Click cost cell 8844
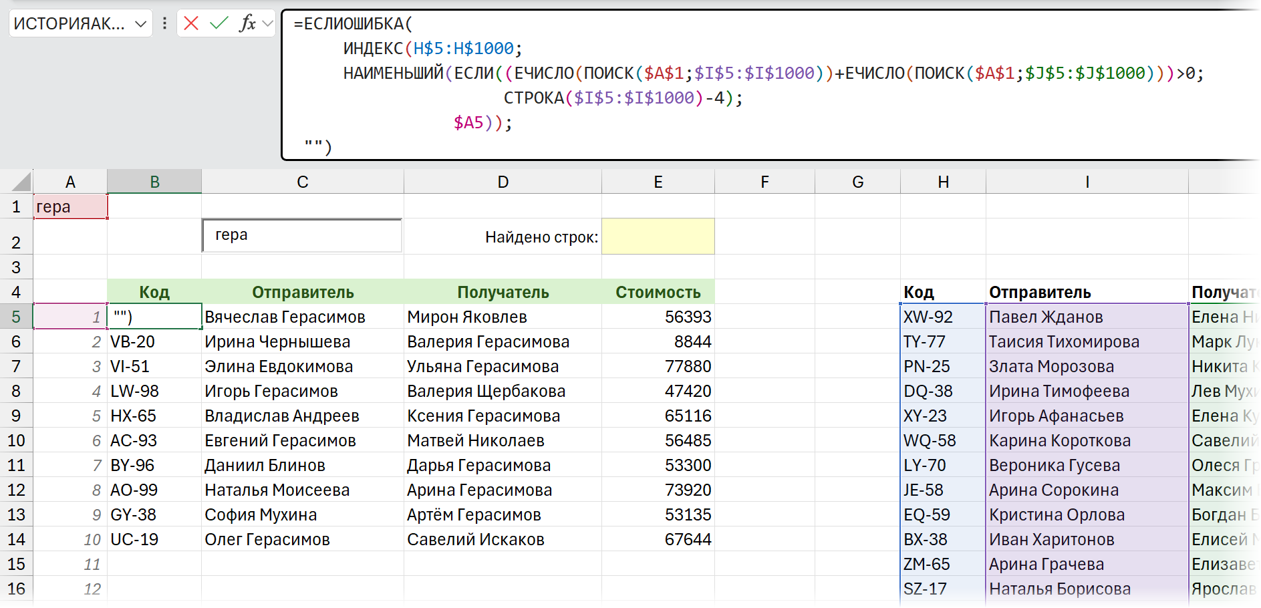 coord(658,341)
